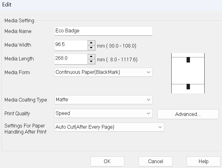Increase Media Width with up arrow
This screenshot has height=168, width=222.
[x=91, y=43]
